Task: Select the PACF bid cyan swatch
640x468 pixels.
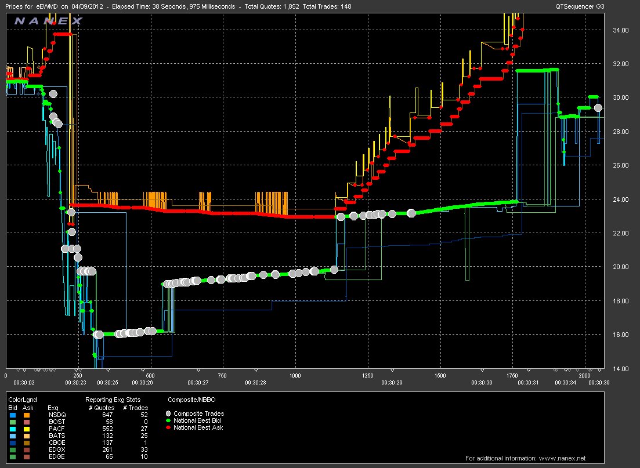Action: [x=12, y=429]
